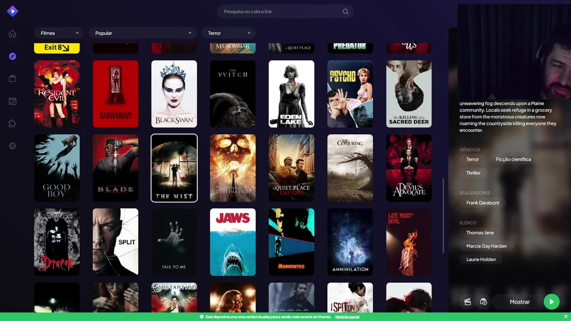571x321 pixels.
Task: Select the Annihilation poster
Action: pyautogui.click(x=350, y=242)
